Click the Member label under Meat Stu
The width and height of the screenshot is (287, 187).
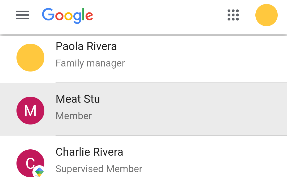74,116
